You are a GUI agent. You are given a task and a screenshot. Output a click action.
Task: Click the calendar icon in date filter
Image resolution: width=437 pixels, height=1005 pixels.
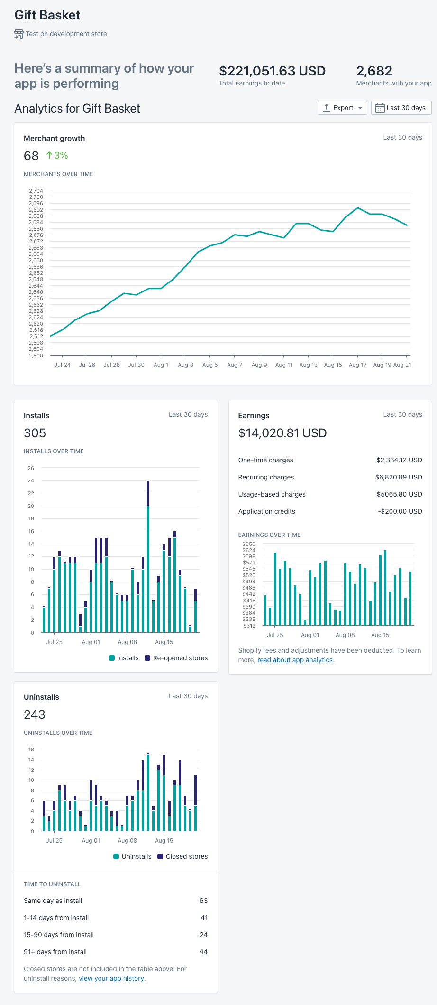380,108
